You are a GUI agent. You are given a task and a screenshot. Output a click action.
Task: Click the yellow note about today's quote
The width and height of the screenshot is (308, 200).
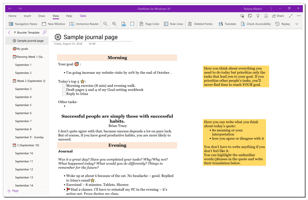(x=234, y=142)
